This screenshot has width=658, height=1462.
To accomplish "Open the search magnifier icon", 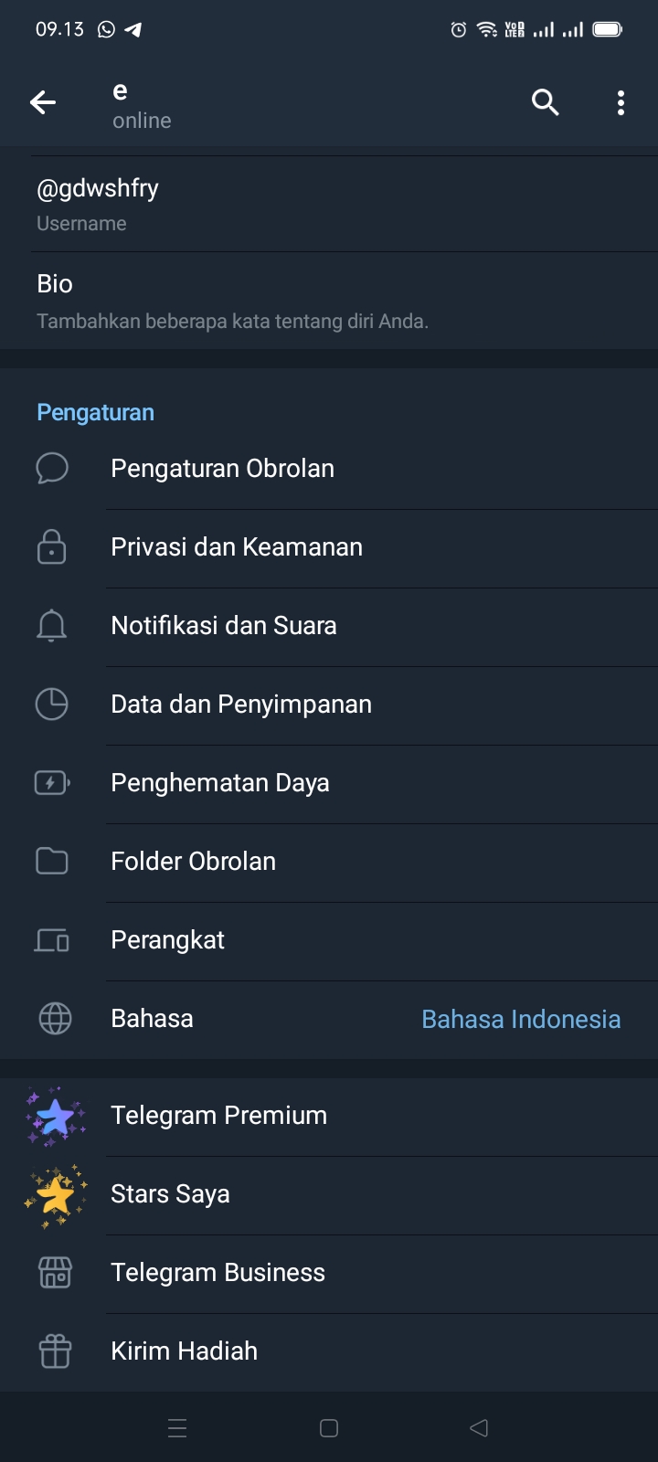I will (x=546, y=102).
